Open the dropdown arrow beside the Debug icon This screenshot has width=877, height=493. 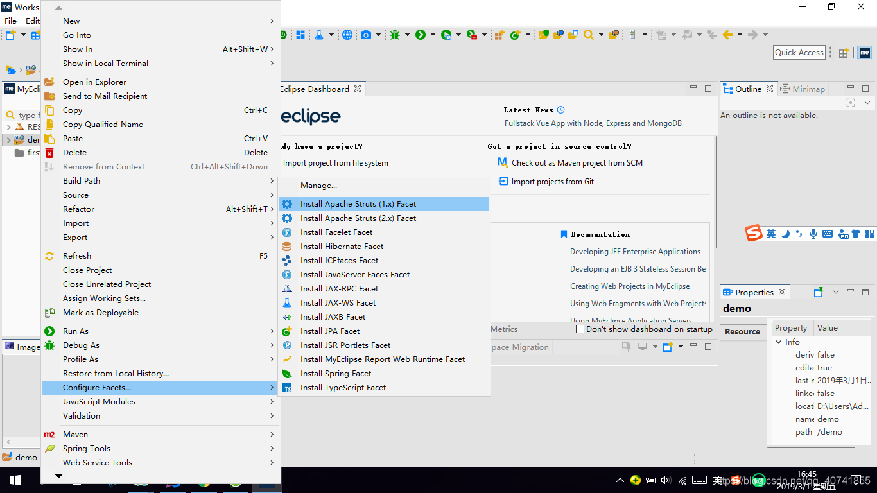pyautogui.click(x=408, y=35)
